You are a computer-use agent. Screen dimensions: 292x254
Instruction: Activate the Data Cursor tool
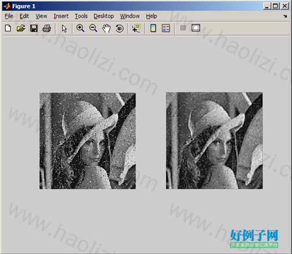click(x=136, y=28)
